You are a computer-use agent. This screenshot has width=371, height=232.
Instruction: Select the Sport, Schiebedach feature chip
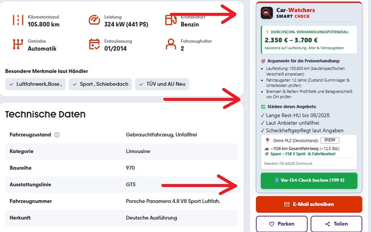click(100, 84)
